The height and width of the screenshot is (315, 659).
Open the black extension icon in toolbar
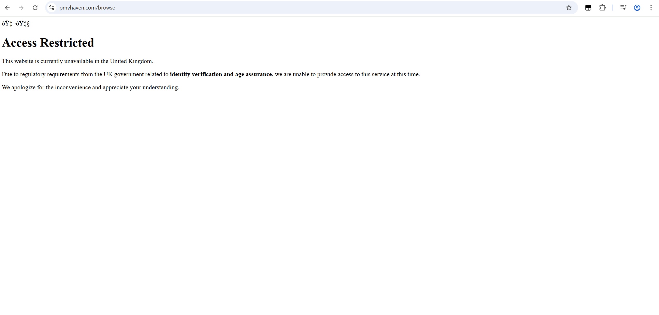pos(588,8)
